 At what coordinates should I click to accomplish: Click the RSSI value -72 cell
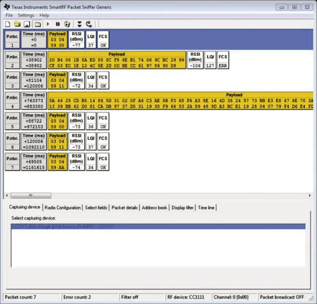click(77, 80)
